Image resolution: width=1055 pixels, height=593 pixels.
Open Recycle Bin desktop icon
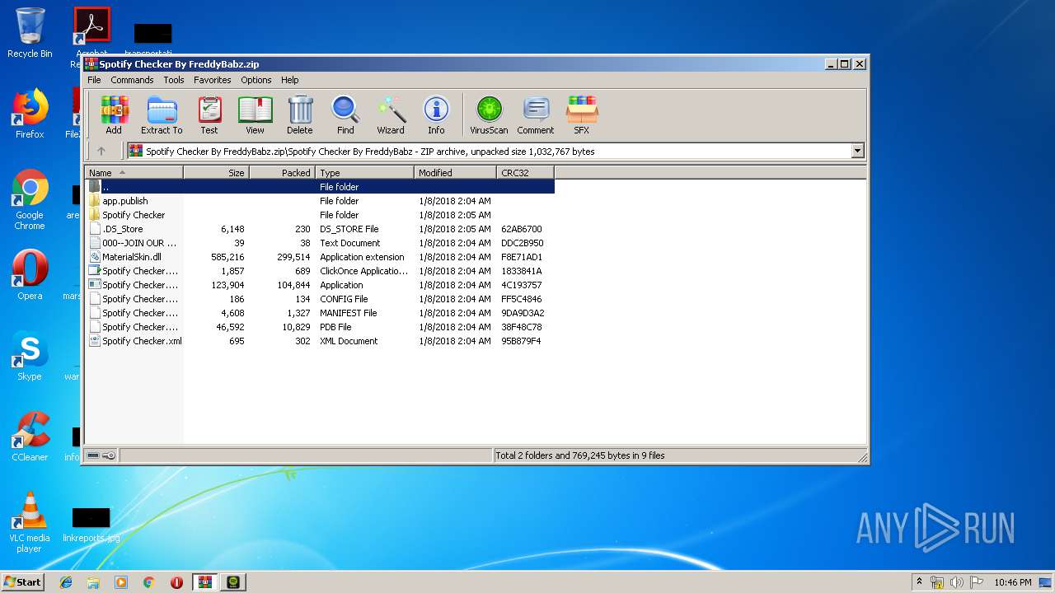pyautogui.click(x=30, y=33)
